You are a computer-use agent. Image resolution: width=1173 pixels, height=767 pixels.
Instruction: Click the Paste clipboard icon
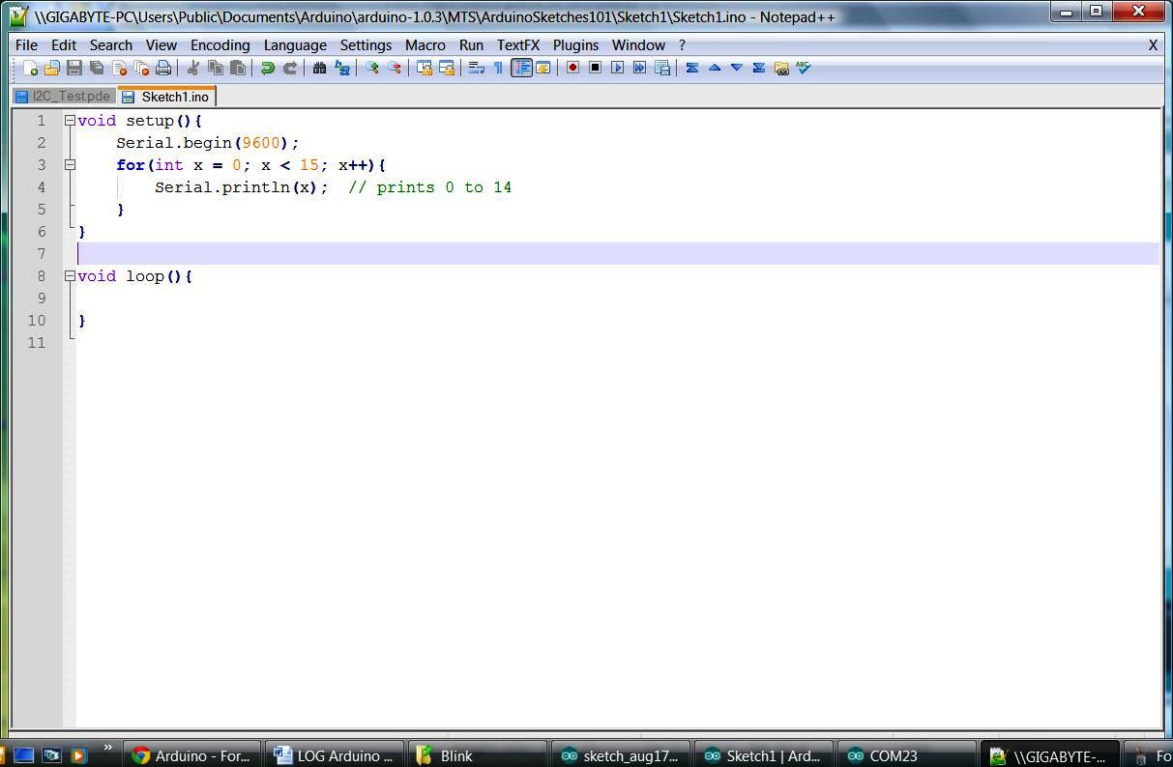pyautogui.click(x=237, y=68)
